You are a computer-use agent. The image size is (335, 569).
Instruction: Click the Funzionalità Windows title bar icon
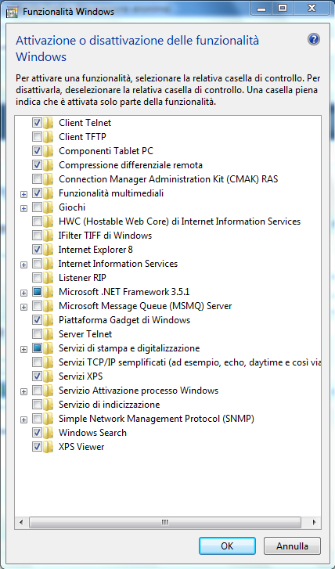[13, 12]
